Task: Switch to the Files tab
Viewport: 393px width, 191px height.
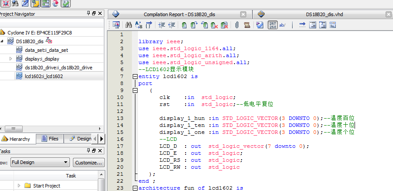Action: (50, 139)
